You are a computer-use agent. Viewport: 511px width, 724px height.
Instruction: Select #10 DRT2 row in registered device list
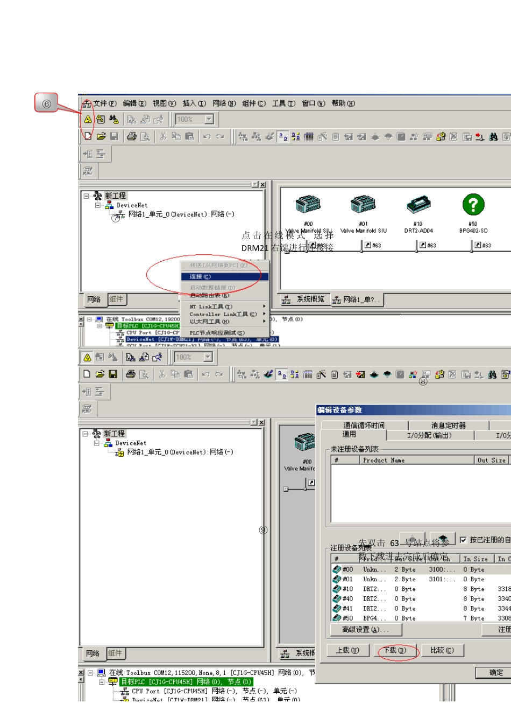point(422,589)
